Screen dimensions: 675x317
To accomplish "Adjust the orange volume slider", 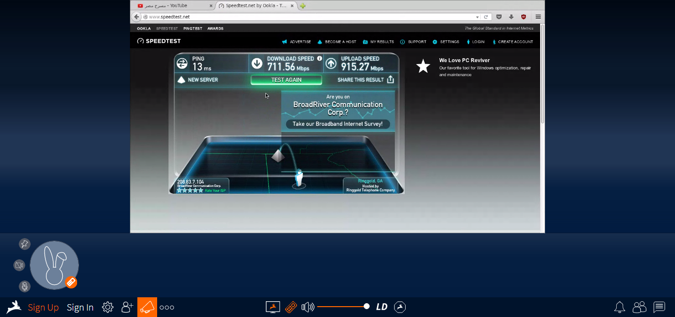I will click(343, 307).
